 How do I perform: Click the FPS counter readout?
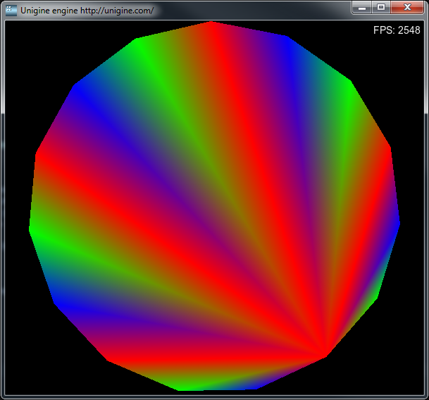(396, 30)
